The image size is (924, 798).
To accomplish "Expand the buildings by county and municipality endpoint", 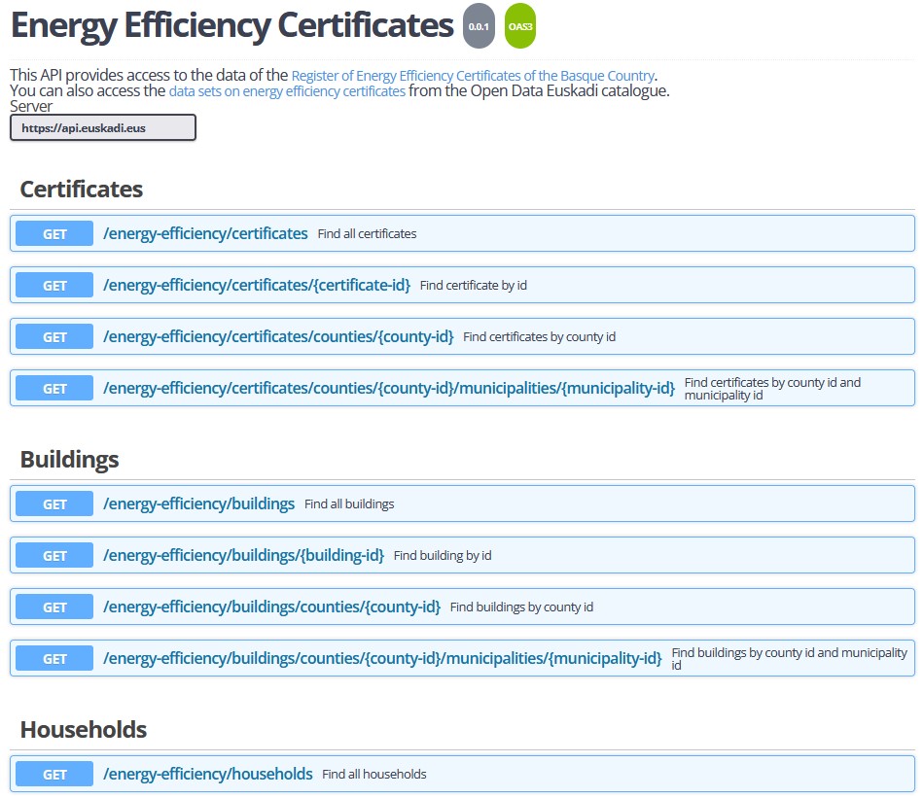I will (382, 659).
